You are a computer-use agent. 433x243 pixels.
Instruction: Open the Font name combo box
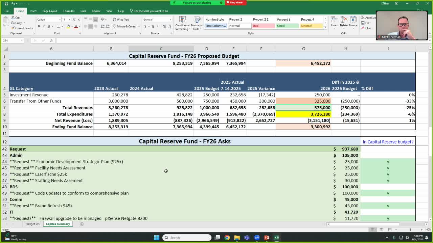click(49, 20)
